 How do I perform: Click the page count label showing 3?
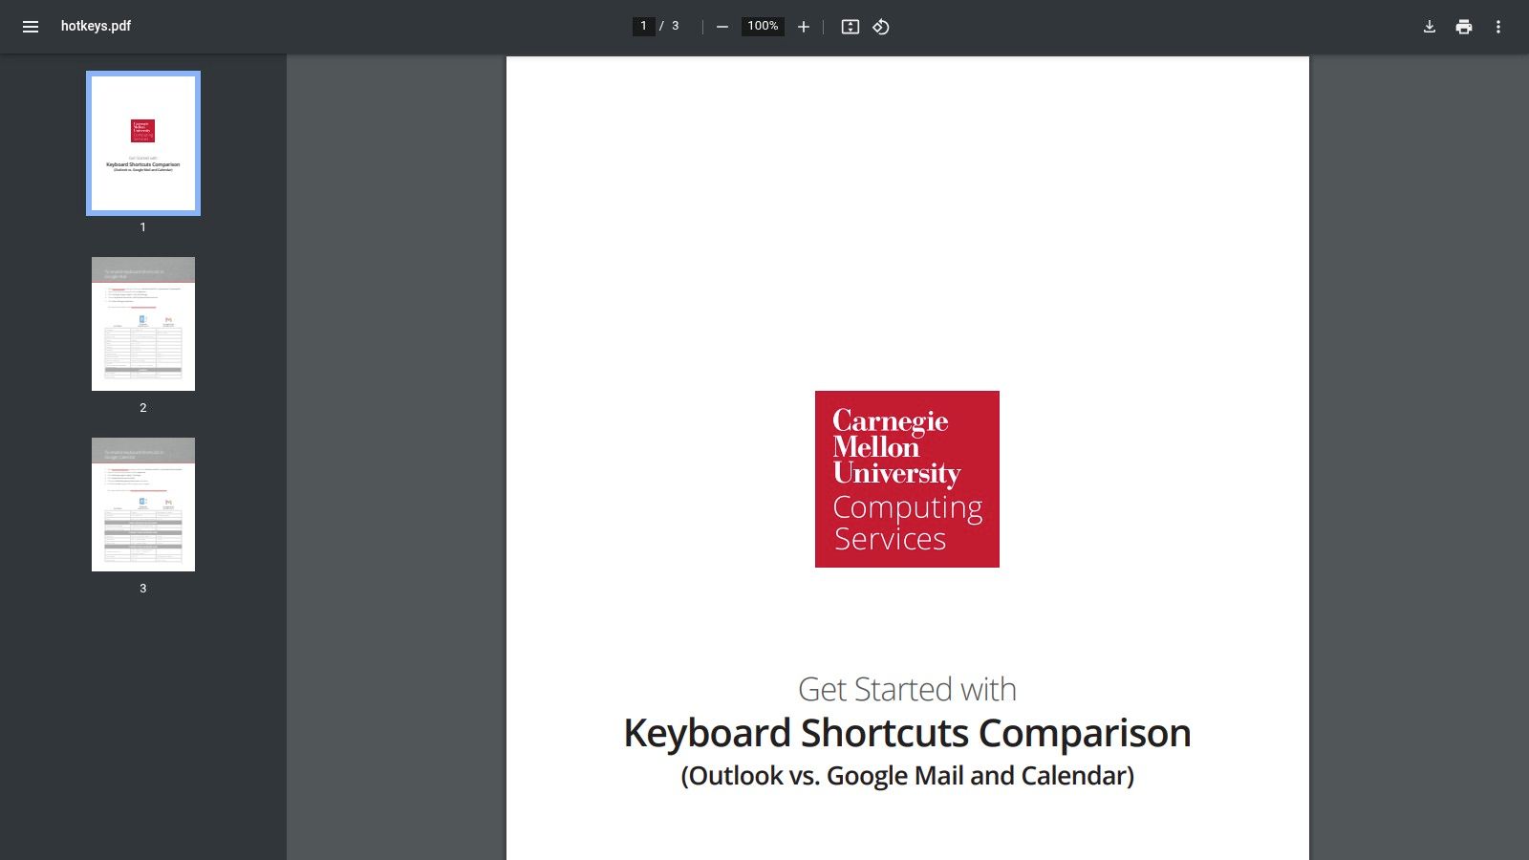[x=675, y=27]
